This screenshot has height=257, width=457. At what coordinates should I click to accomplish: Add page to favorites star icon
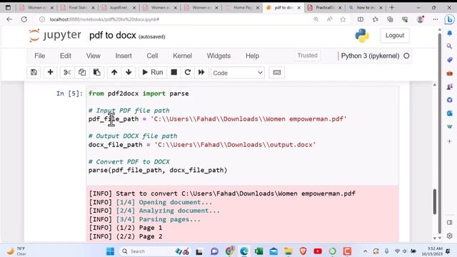tap(343, 19)
